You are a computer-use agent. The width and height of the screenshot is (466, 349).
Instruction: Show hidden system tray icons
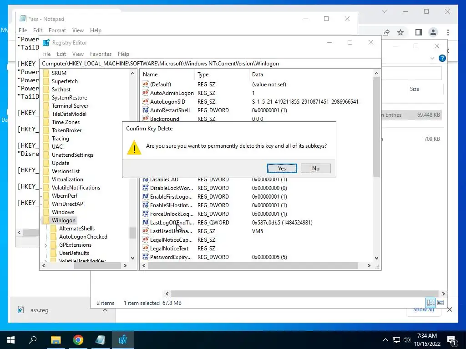tap(385, 340)
